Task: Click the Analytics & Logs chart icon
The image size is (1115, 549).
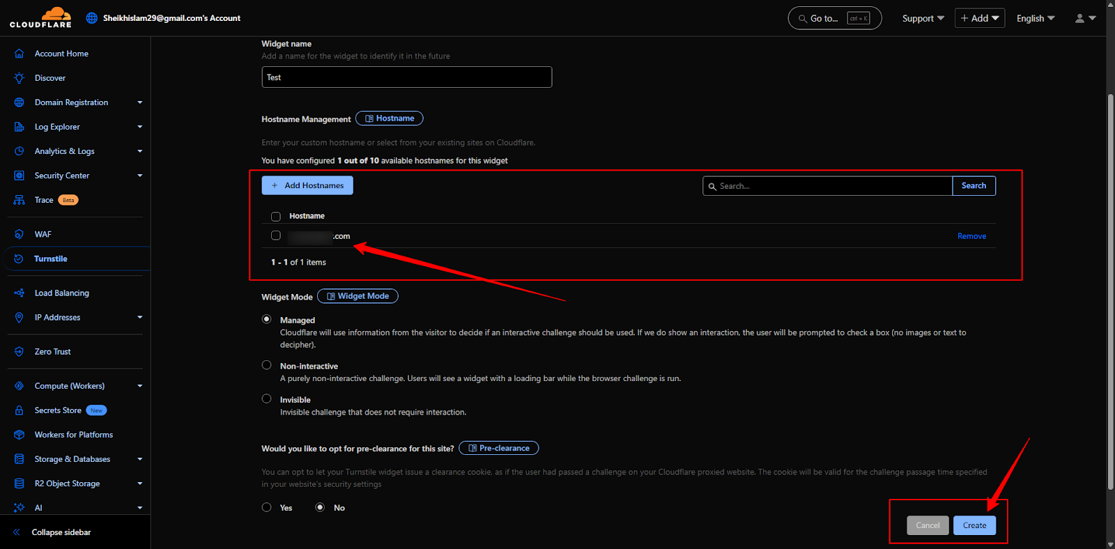Action: click(x=20, y=151)
